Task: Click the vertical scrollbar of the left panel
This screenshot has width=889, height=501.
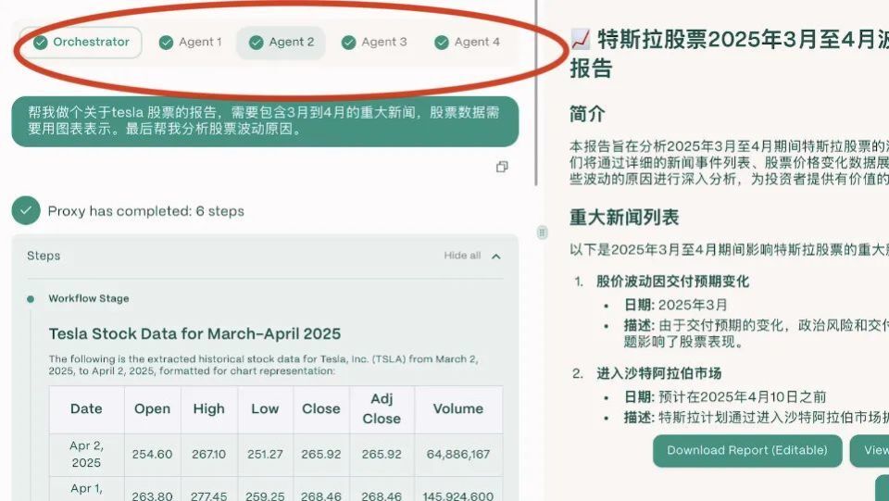Action: [536, 93]
